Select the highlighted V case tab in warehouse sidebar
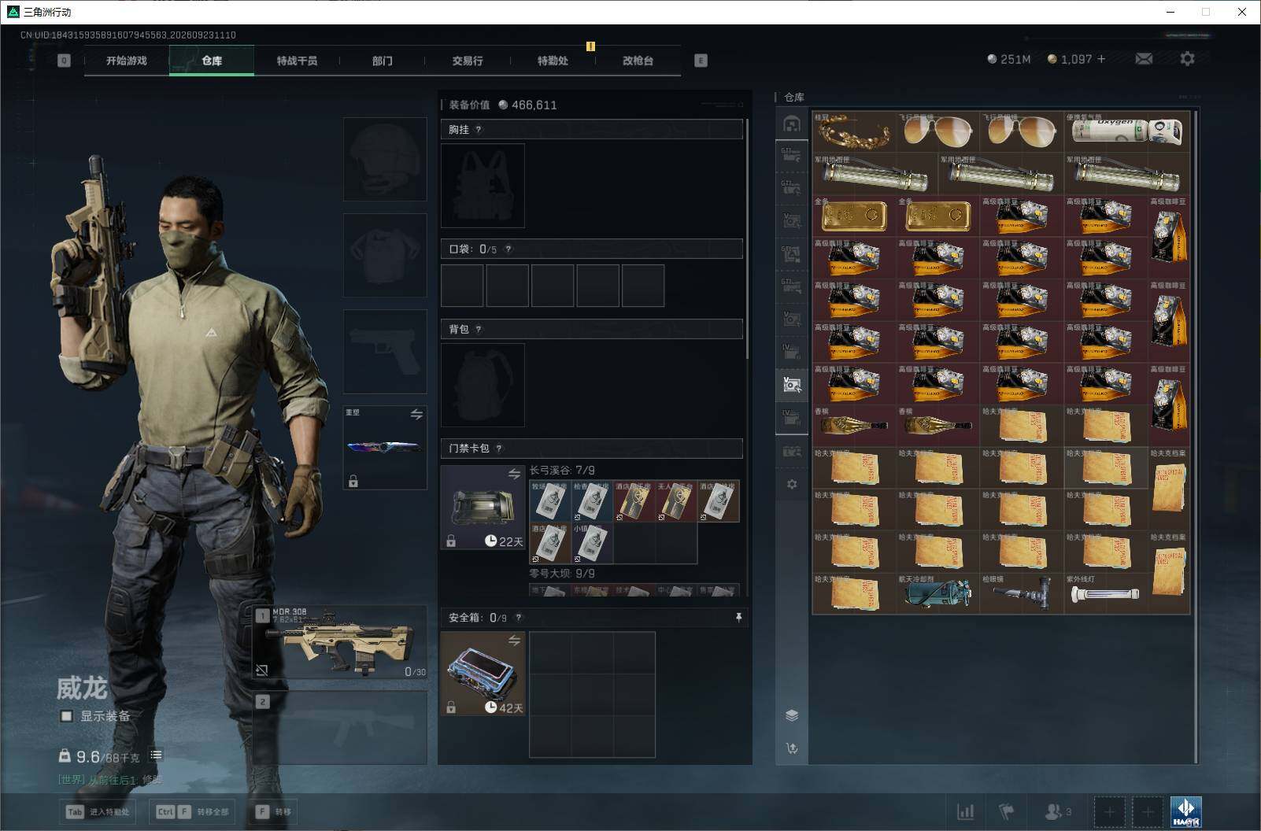This screenshot has width=1261, height=831. coord(792,384)
